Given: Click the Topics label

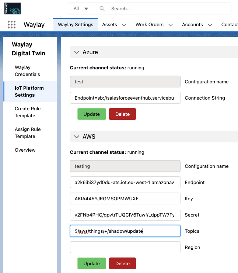Looking at the screenshot, I should [x=192, y=231].
